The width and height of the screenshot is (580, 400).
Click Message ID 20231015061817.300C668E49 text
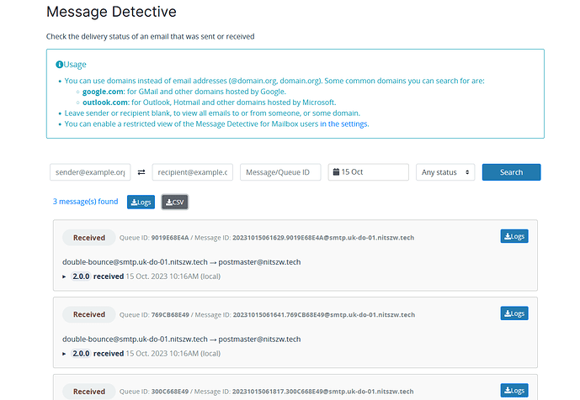323,392
